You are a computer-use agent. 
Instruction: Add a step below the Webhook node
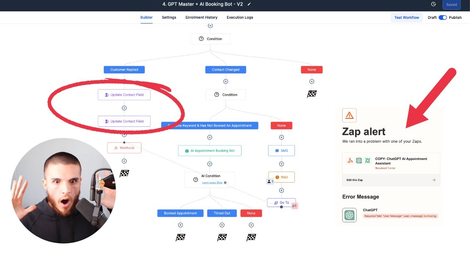click(x=124, y=161)
